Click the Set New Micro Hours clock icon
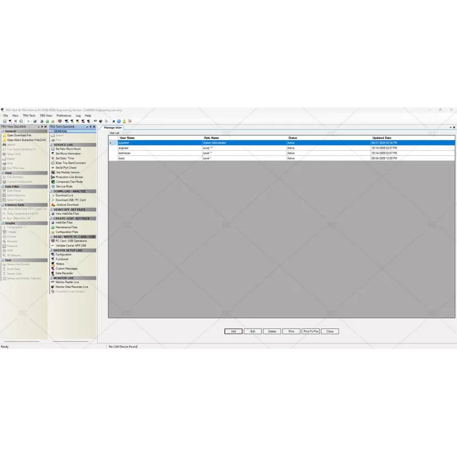 pos(53,149)
